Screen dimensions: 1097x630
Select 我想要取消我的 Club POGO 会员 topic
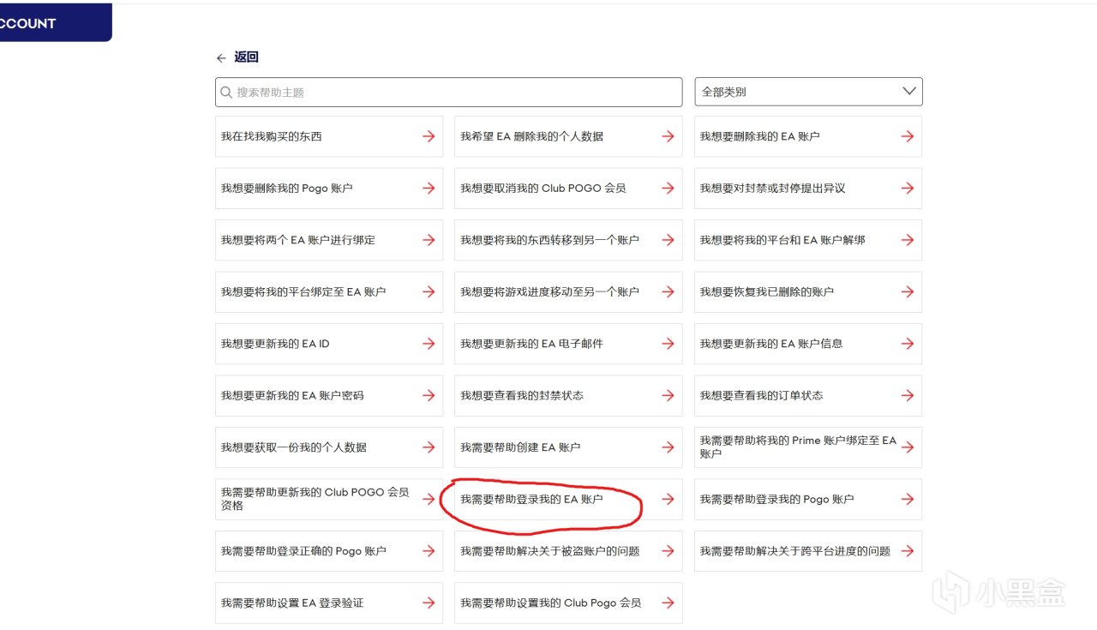568,189
